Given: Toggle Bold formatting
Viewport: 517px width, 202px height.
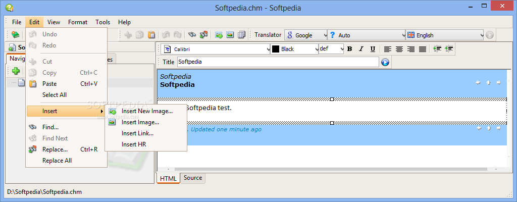Looking at the screenshot, I should click(x=350, y=49).
